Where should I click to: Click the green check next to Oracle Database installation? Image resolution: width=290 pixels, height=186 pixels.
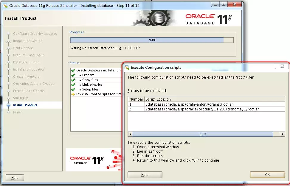point(73,70)
